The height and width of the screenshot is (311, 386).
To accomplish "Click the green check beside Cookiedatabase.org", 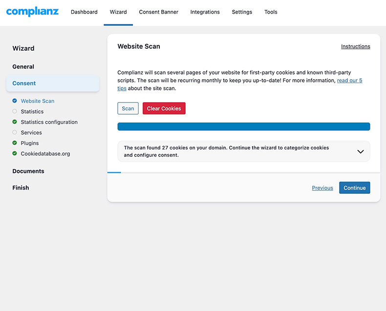I will coord(15,153).
